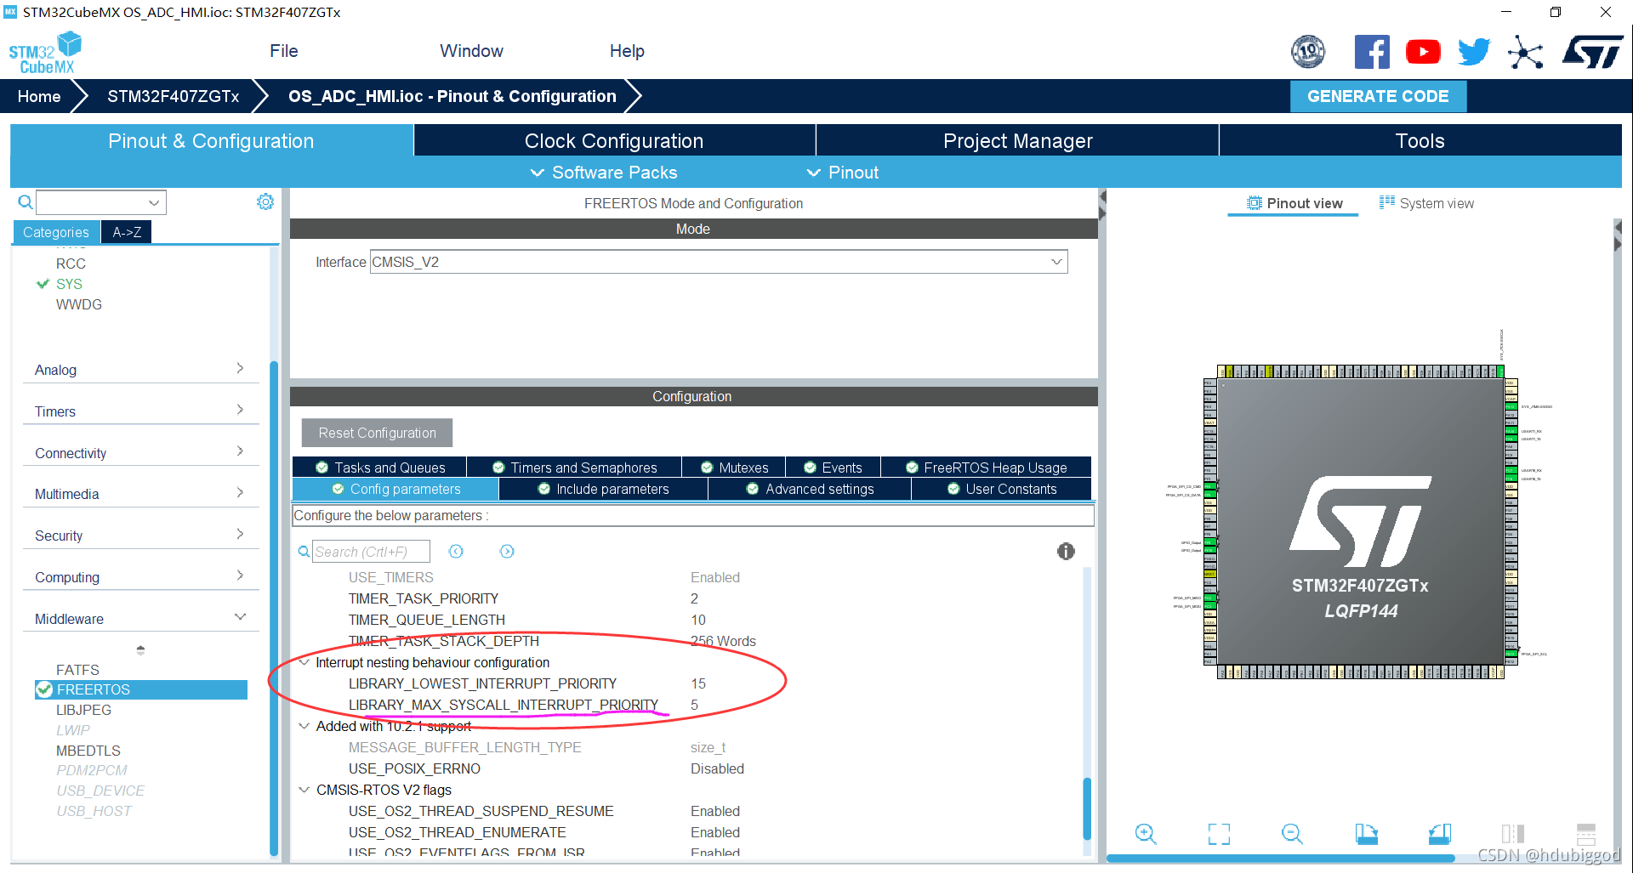Show parameter information panel icon
Image resolution: width=1633 pixels, height=873 pixels.
tap(1066, 551)
